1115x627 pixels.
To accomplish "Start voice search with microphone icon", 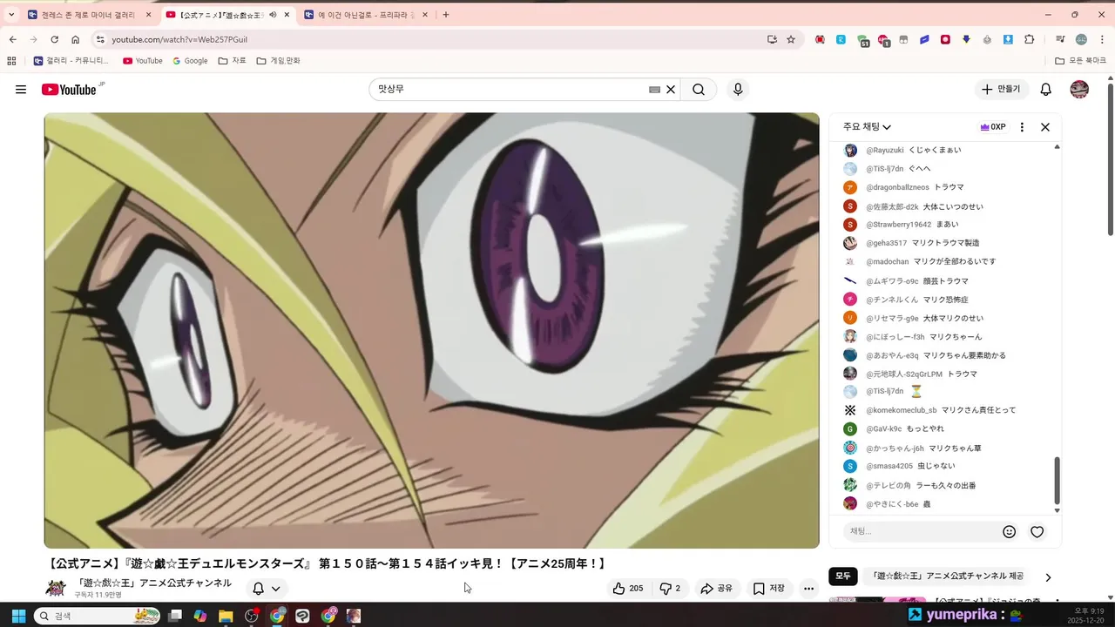I will [738, 90].
